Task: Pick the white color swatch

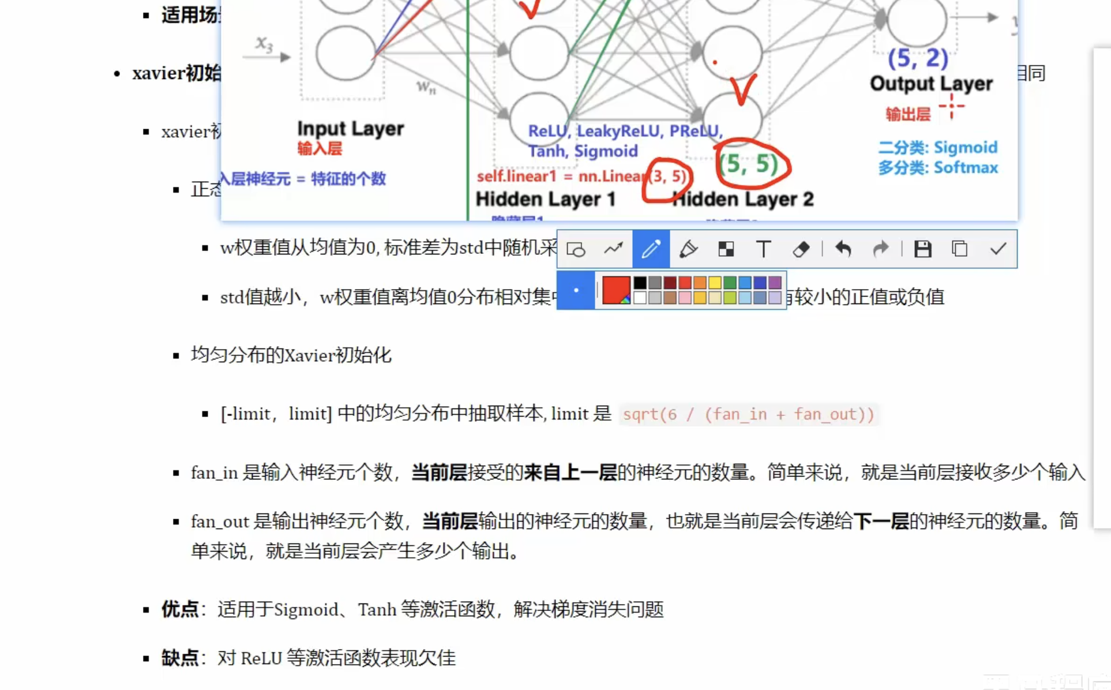Action: coord(640,298)
